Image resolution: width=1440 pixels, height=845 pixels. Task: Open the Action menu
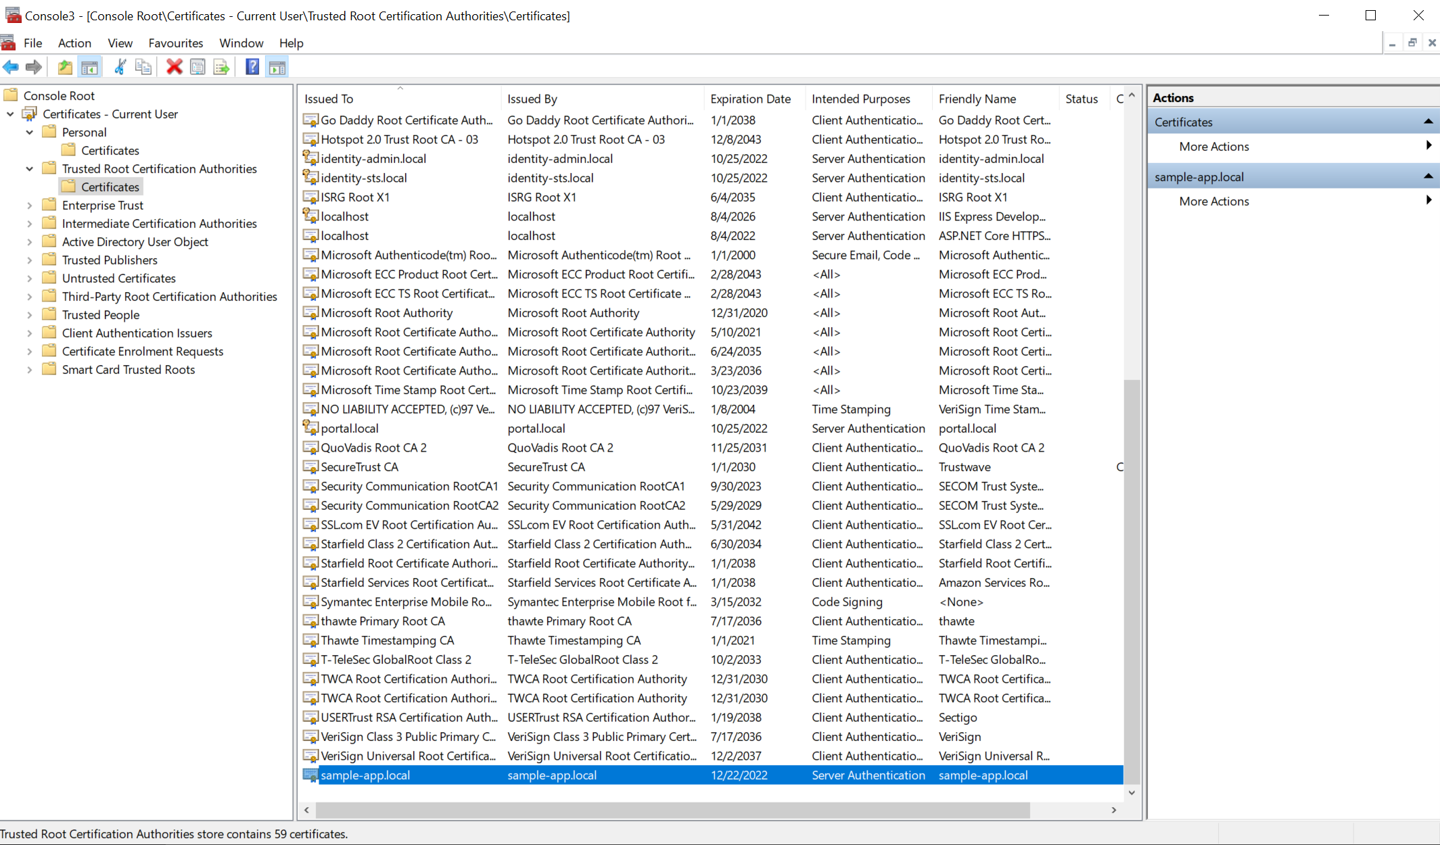point(74,43)
